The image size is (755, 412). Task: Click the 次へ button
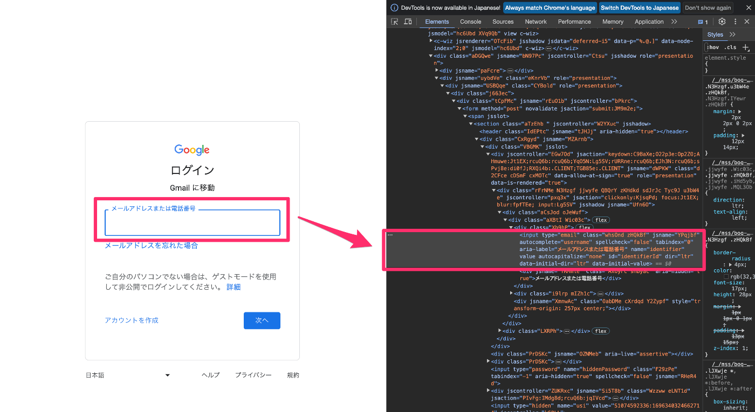pos(262,320)
